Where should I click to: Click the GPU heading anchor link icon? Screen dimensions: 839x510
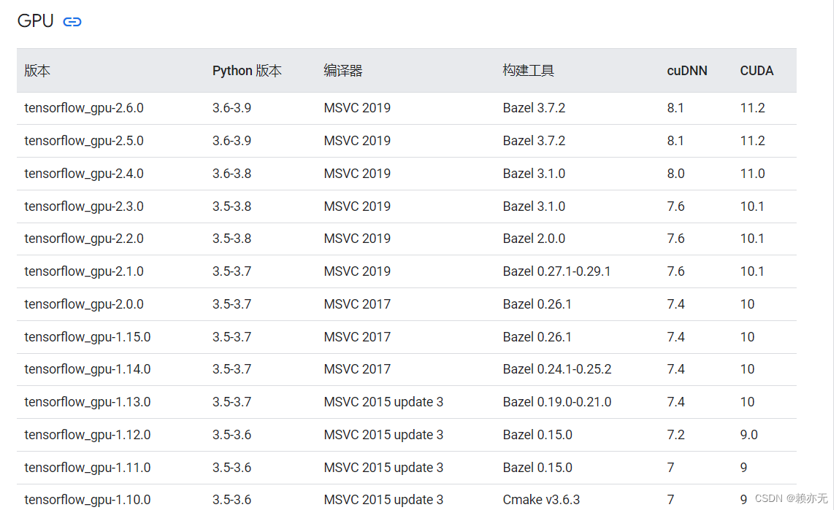pyautogui.click(x=72, y=22)
